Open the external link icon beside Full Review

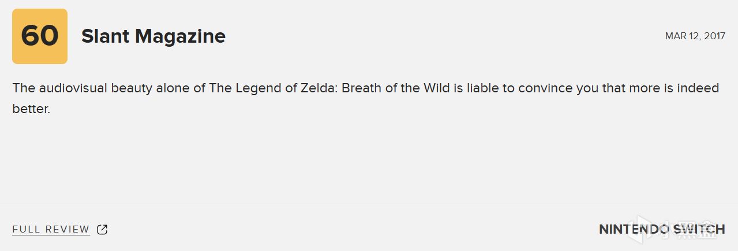tap(102, 230)
